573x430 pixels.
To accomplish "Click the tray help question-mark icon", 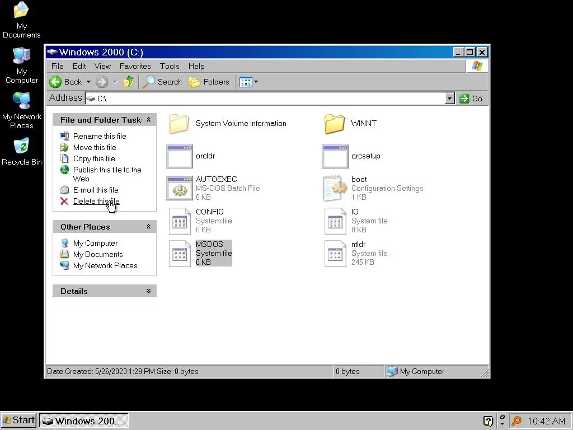I will pyautogui.click(x=488, y=421).
